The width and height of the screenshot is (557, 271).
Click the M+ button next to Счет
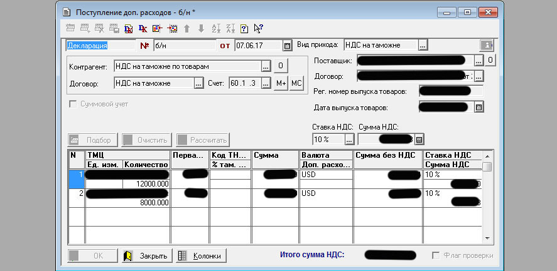pos(281,83)
